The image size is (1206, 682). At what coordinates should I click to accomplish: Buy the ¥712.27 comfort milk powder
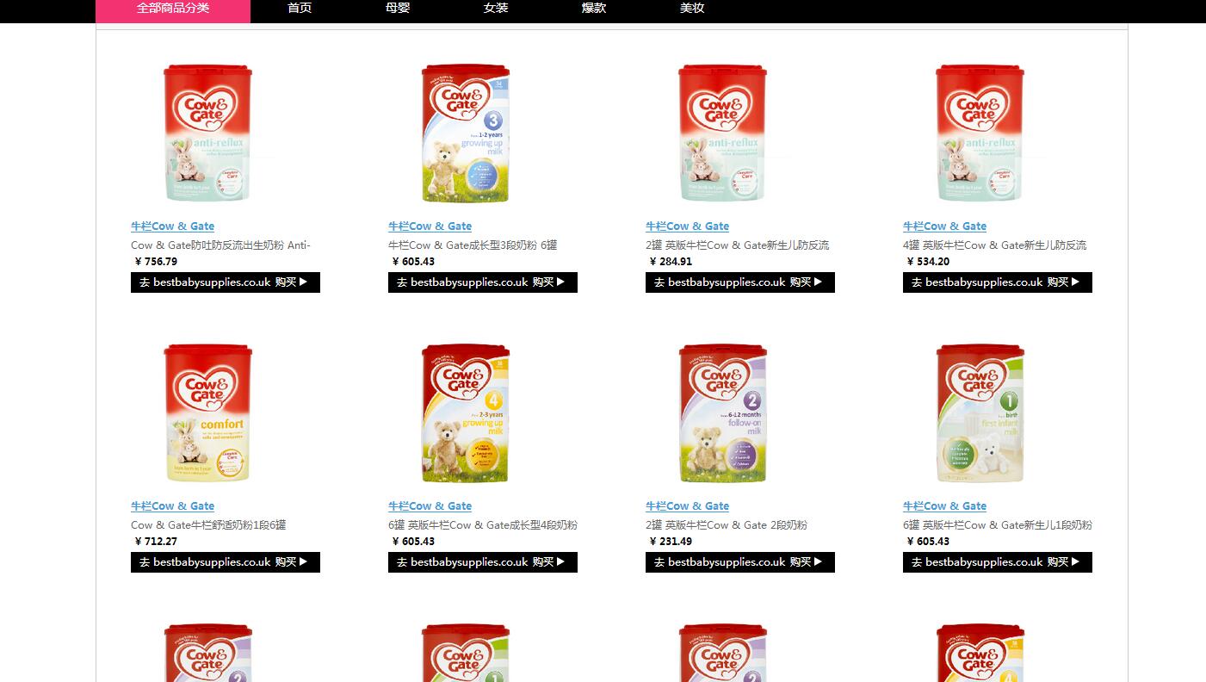tap(226, 562)
